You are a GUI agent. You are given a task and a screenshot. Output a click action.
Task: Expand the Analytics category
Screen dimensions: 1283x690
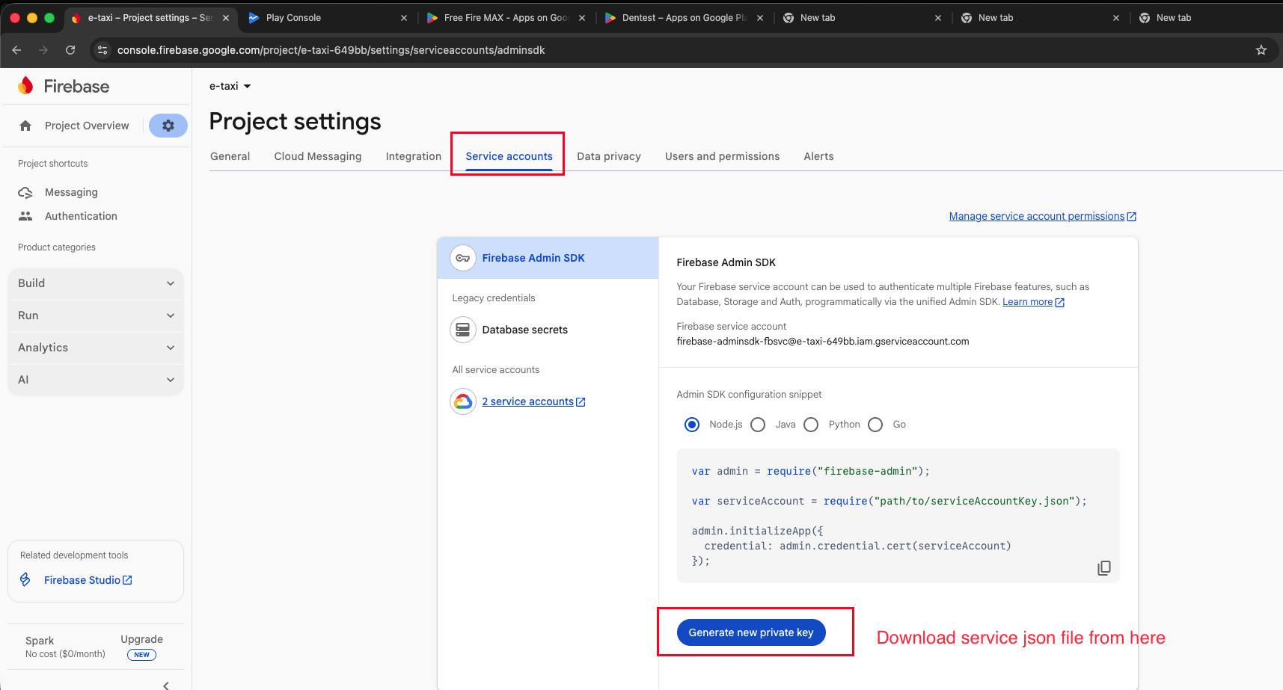point(96,348)
